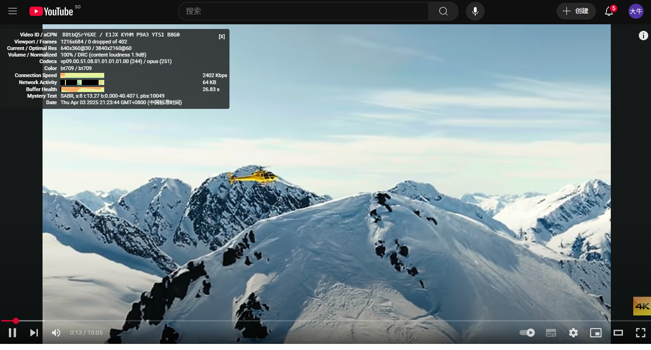This screenshot has height=350, width=651.
Task: Mute the volume speaker icon
Action: tap(56, 333)
